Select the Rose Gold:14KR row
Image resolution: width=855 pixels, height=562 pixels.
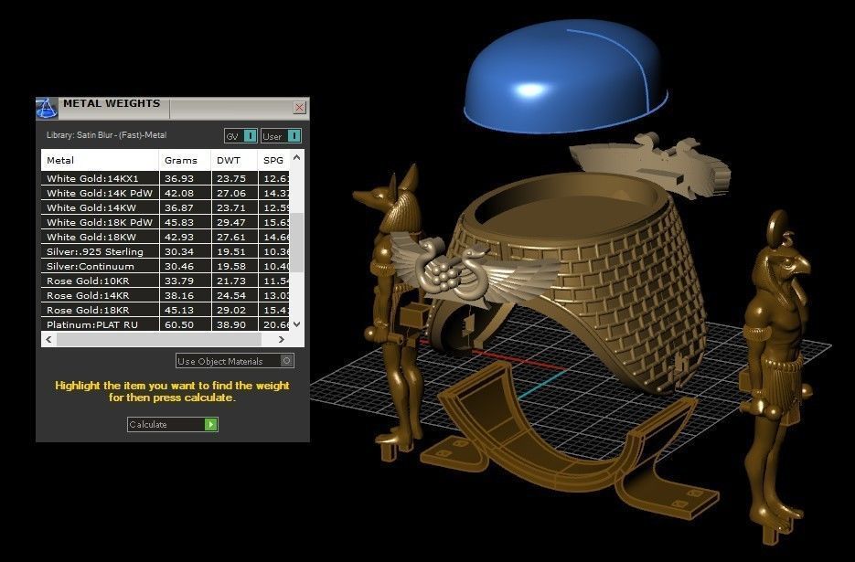point(166,295)
